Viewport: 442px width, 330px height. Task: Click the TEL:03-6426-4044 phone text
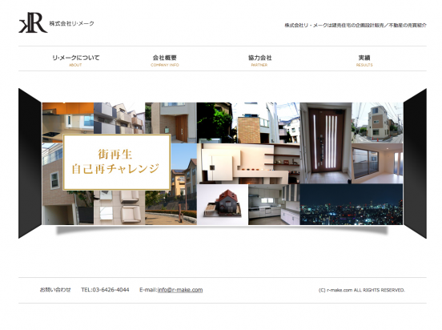pos(105,290)
